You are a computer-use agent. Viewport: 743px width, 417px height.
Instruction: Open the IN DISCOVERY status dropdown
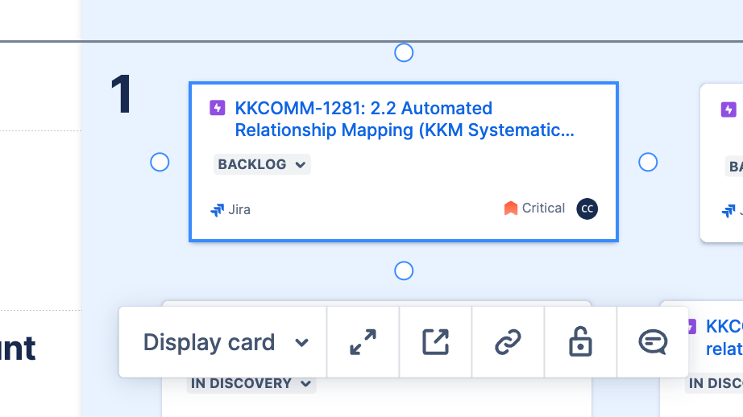point(251,383)
